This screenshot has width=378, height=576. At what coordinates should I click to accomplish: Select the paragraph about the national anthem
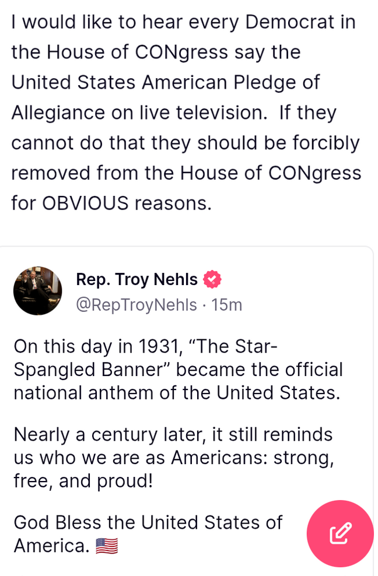coord(175,369)
